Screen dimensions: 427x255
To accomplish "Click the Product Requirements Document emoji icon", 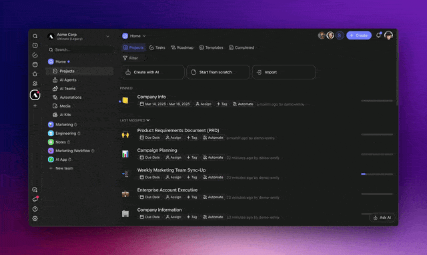I will 125,134.
